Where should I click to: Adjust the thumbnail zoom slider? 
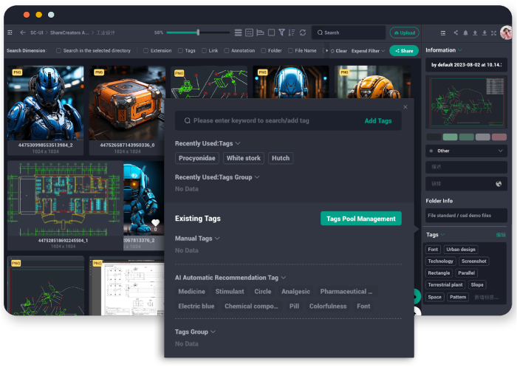(198, 32)
